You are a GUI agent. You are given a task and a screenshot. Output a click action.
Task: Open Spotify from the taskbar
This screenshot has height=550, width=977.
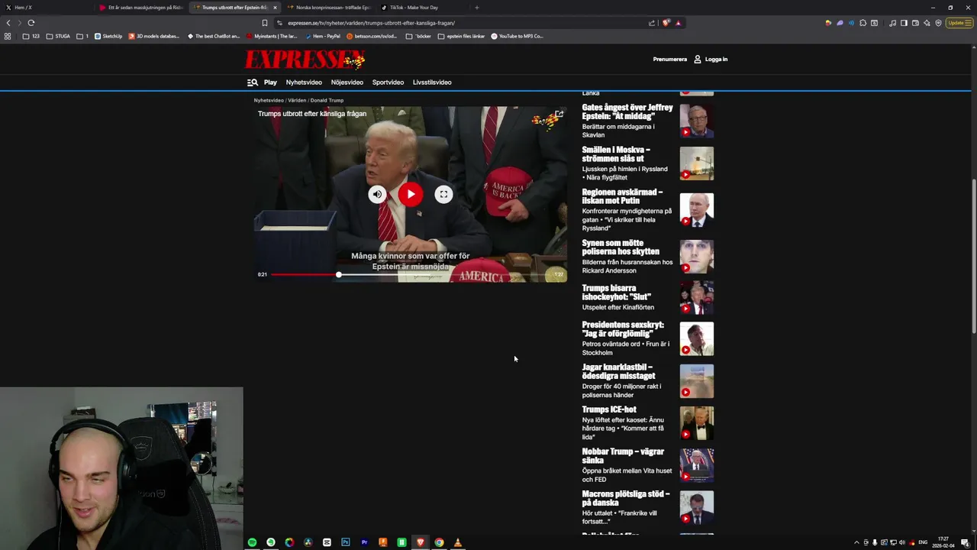coord(252,542)
